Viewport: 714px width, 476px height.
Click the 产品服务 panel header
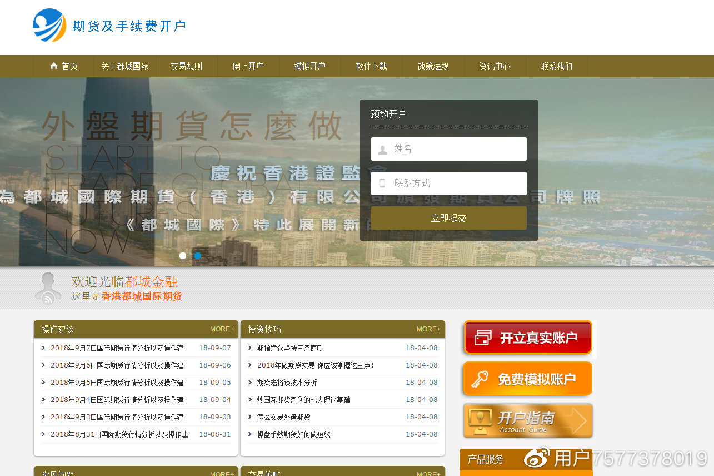(x=526, y=459)
